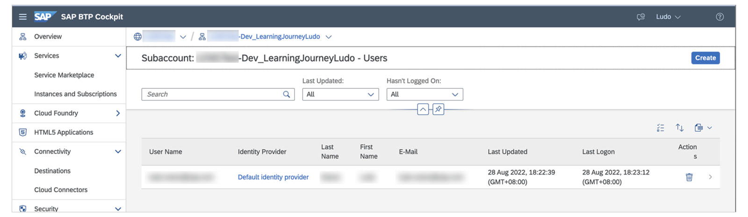
Task: Click the Cloud Foundry sidebar icon
Action: 22,113
